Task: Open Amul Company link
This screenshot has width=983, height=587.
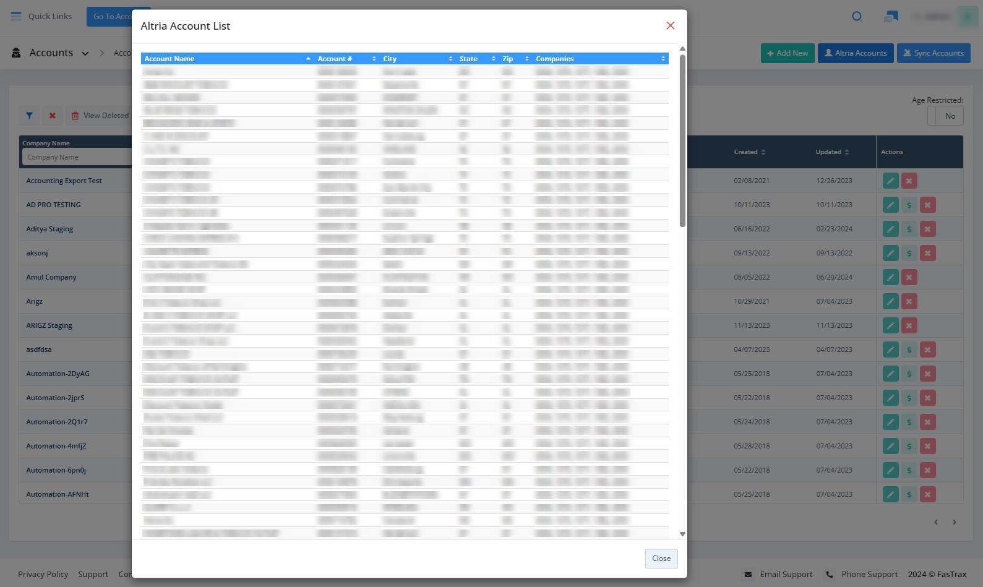Action: pos(51,277)
